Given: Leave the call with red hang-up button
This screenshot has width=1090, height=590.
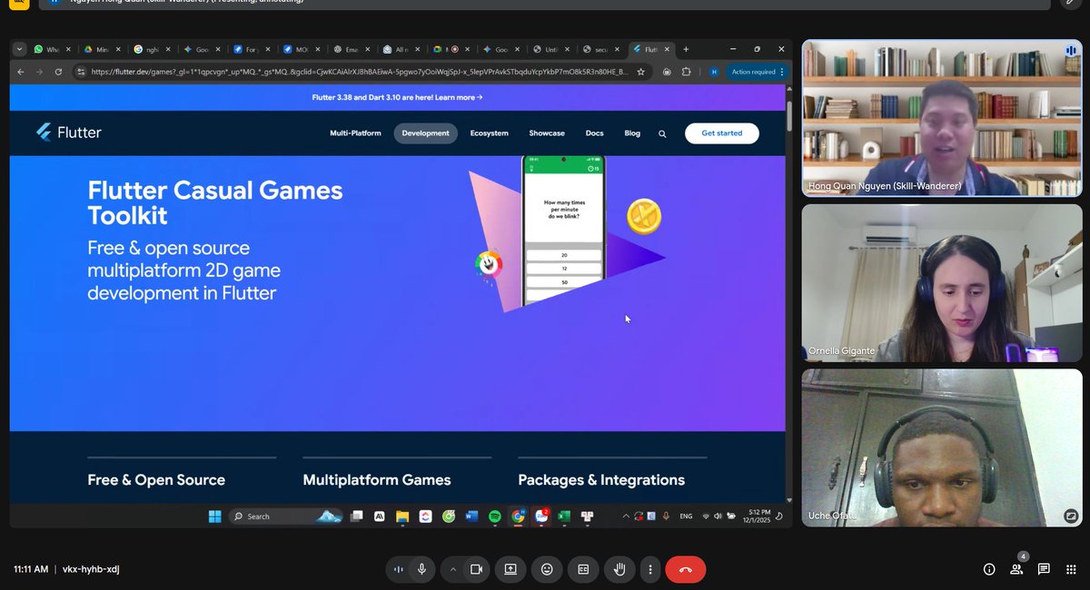Looking at the screenshot, I should (686, 569).
